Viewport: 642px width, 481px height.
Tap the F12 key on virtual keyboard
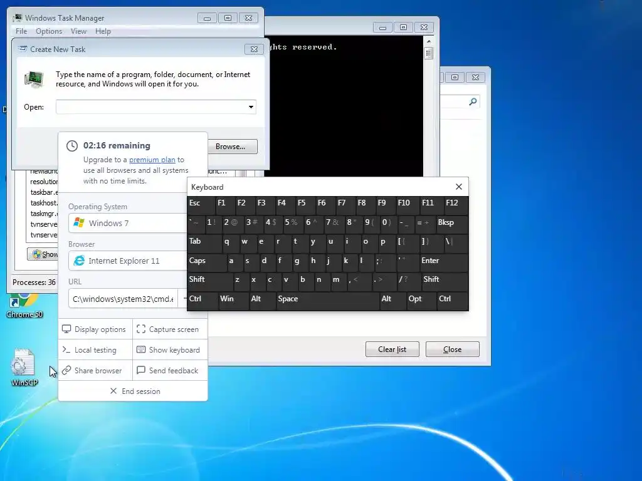456,205
